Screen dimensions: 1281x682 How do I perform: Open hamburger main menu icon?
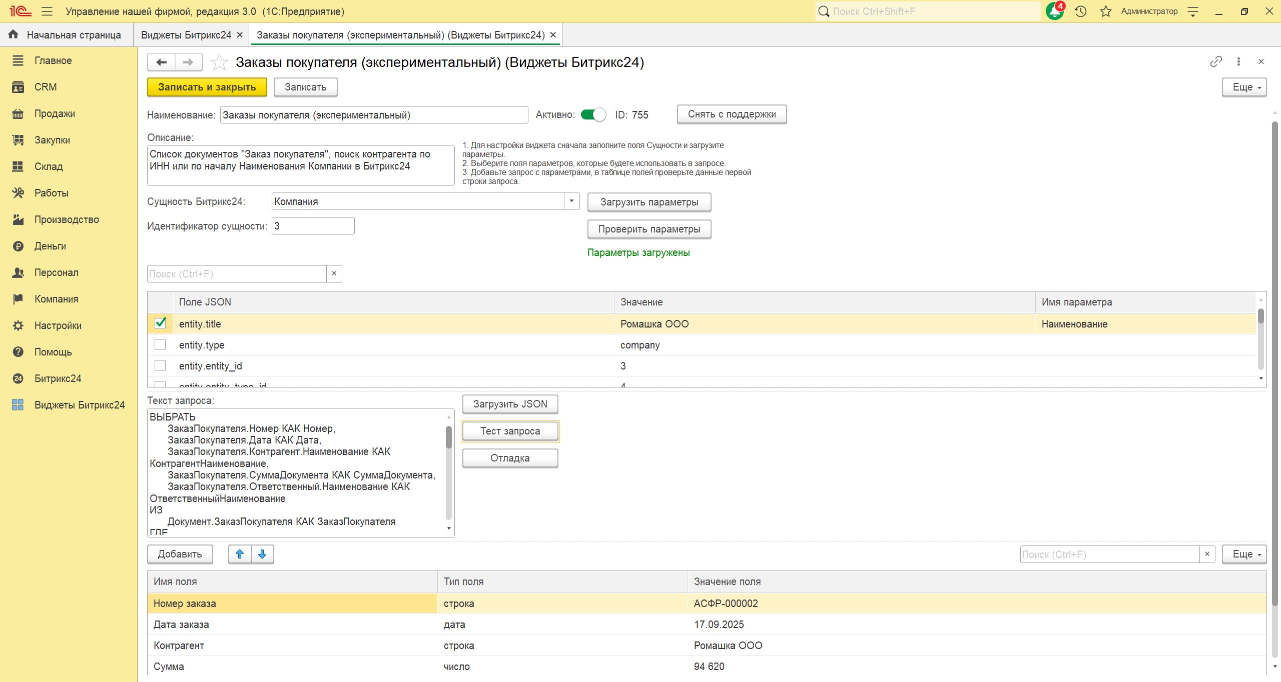point(47,11)
